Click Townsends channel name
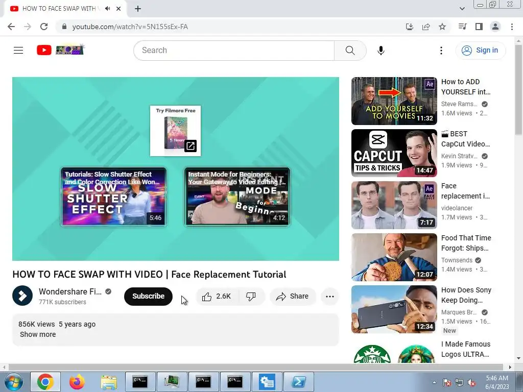523x392 pixels. point(457,260)
